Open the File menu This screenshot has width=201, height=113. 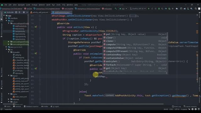click(6, 5)
